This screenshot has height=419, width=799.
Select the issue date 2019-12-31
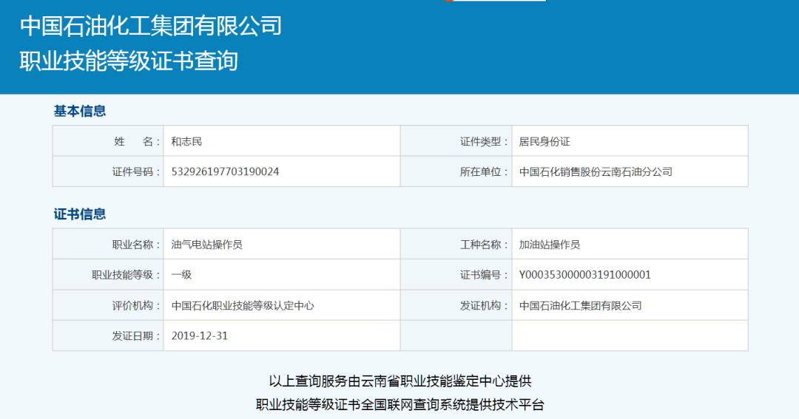coord(200,336)
